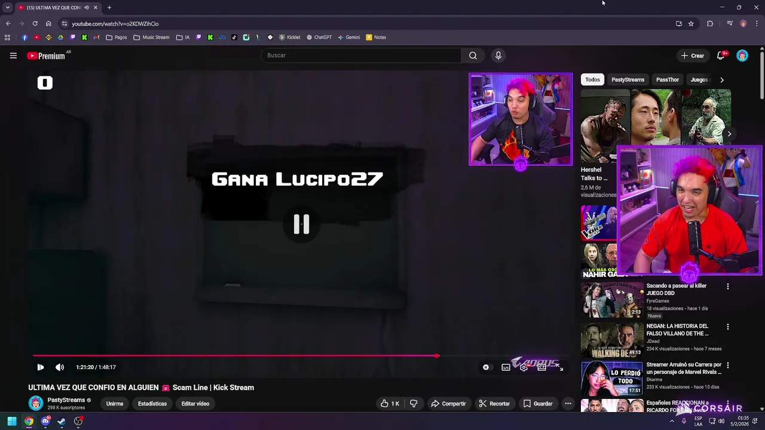Open Streamer Arruinó su Carrera thumbnail
This screenshot has height=430, width=765.
click(x=612, y=378)
